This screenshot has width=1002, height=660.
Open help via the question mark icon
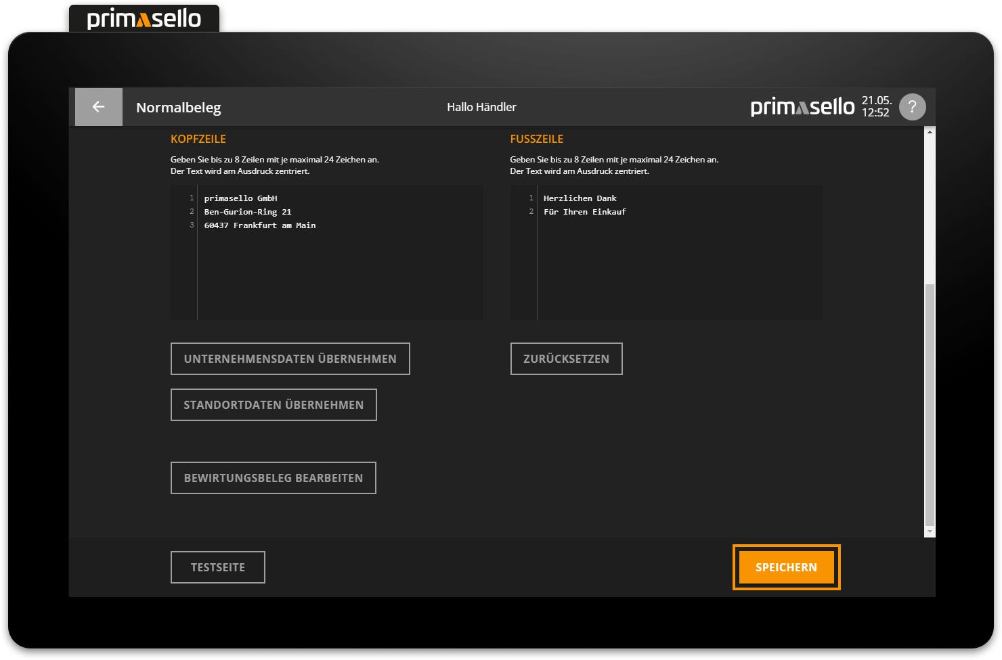point(912,107)
